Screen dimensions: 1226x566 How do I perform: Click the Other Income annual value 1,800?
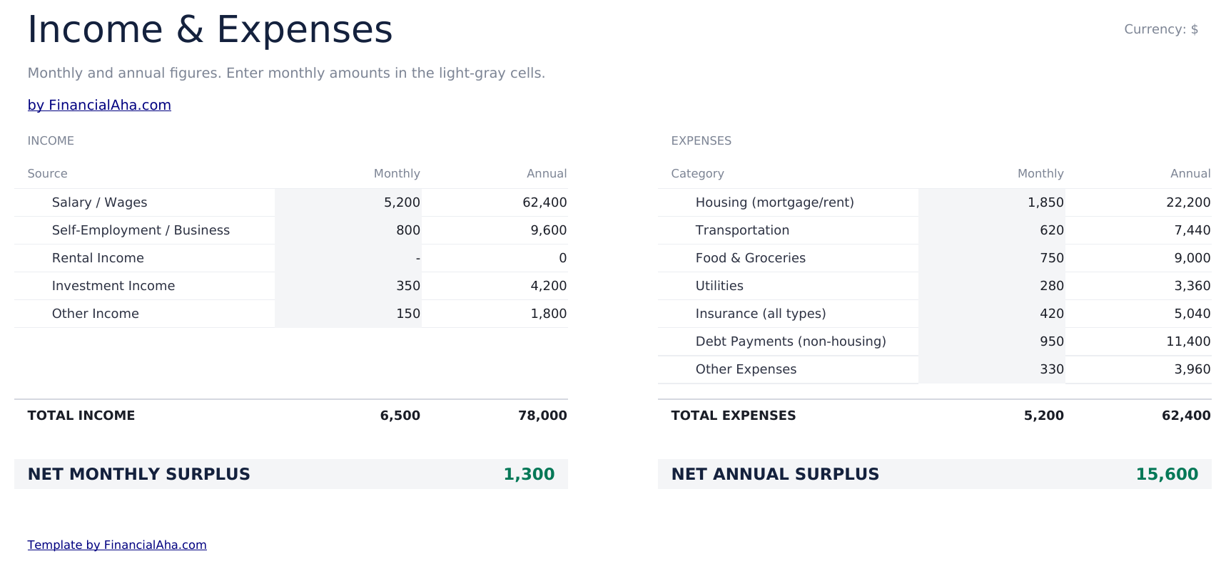[x=549, y=314]
